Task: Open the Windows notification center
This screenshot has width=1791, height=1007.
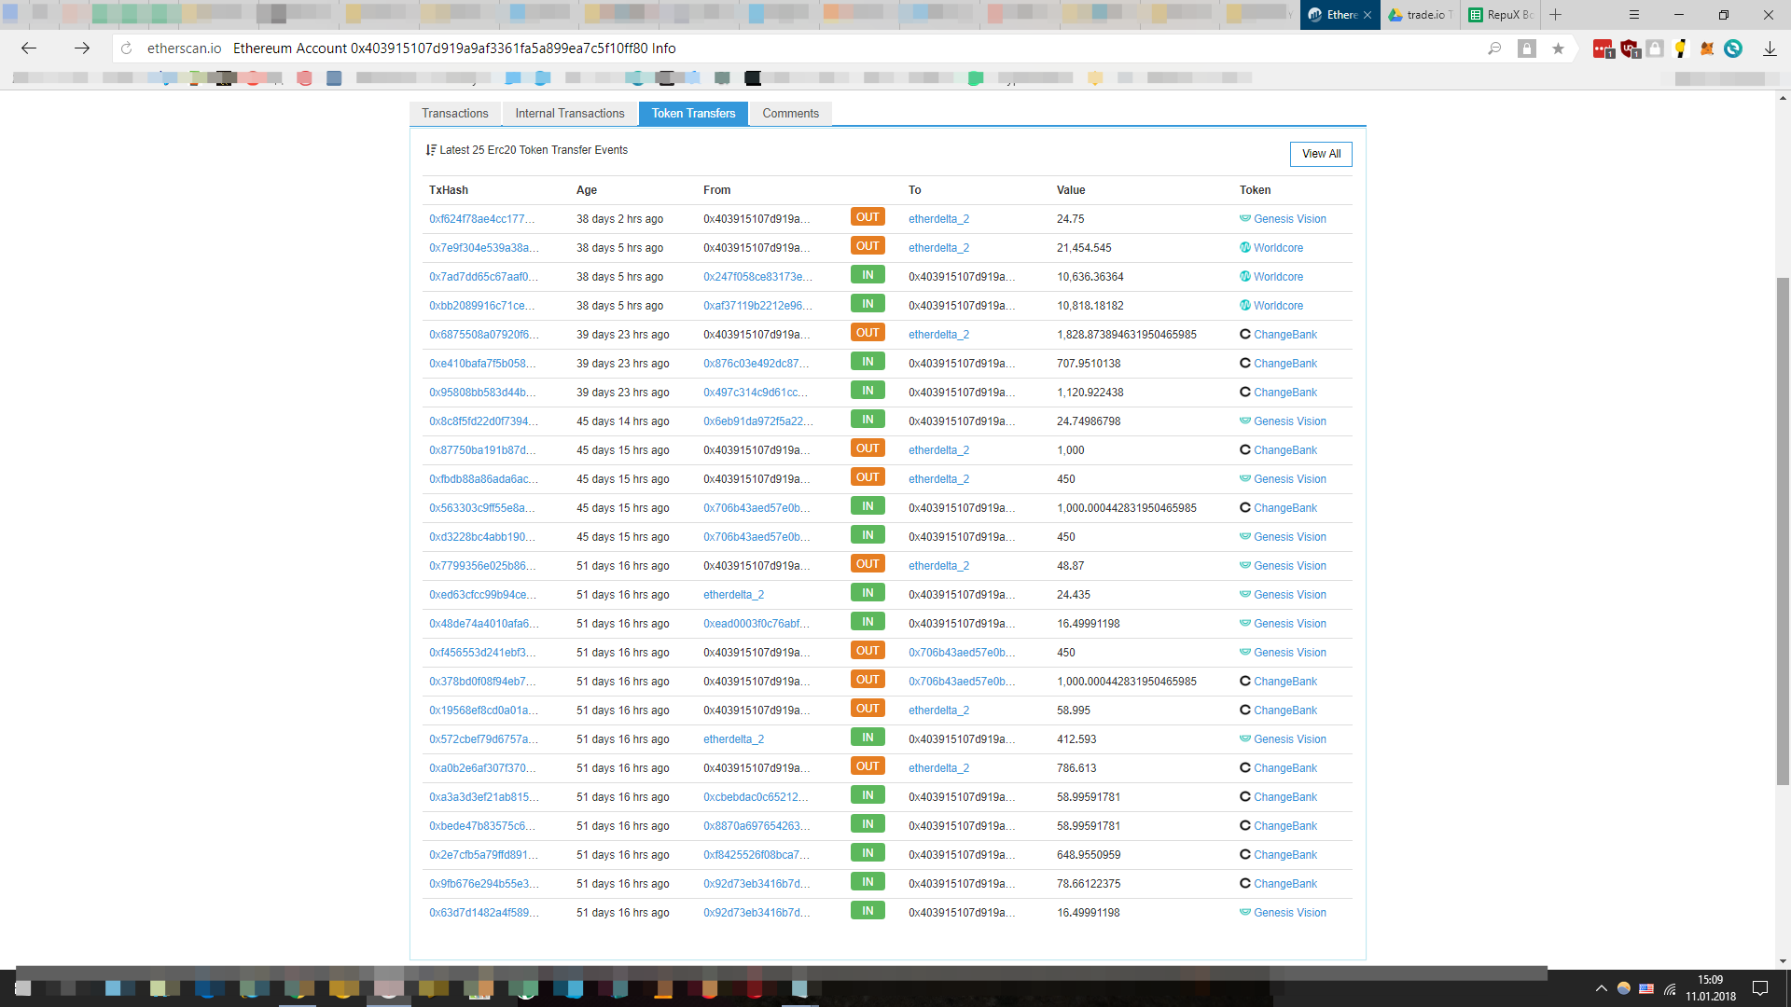Action: tap(1760, 988)
